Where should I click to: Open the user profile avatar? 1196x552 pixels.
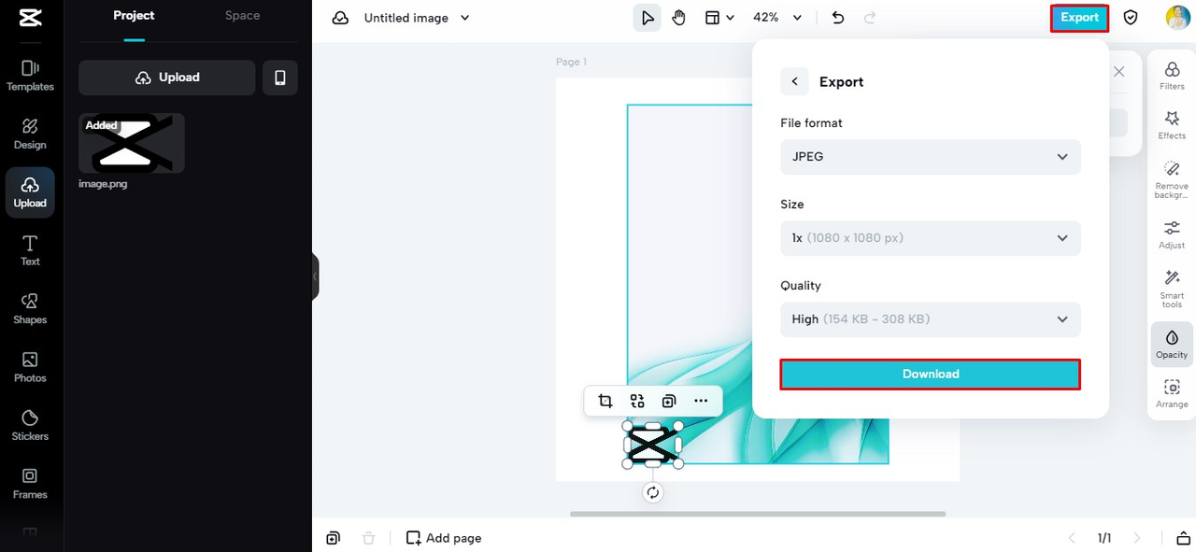1177,18
